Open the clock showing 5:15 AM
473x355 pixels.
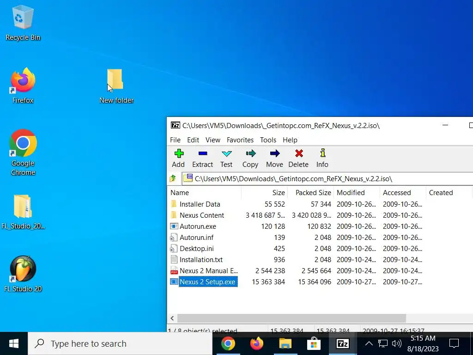[x=423, y=343]
